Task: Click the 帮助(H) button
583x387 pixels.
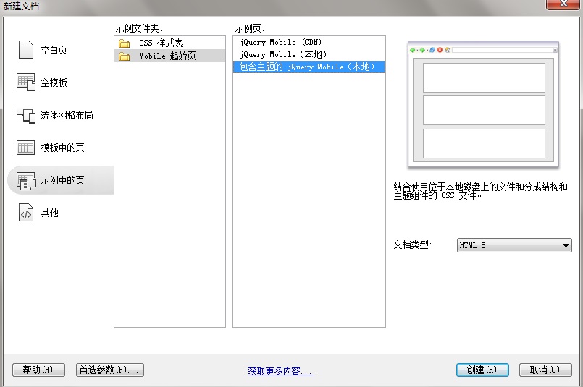Action: pyautogui.click(x=38, y=370)
